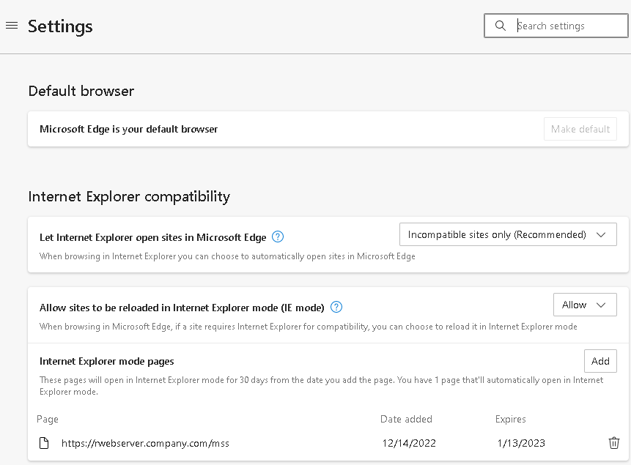Change the Allow setting for IE mode
Image resolution: width=631 pixels, height=465 pixels.
point(585,305)
